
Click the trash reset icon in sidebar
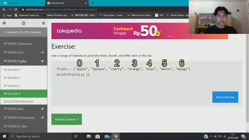[x=24, y=23]
